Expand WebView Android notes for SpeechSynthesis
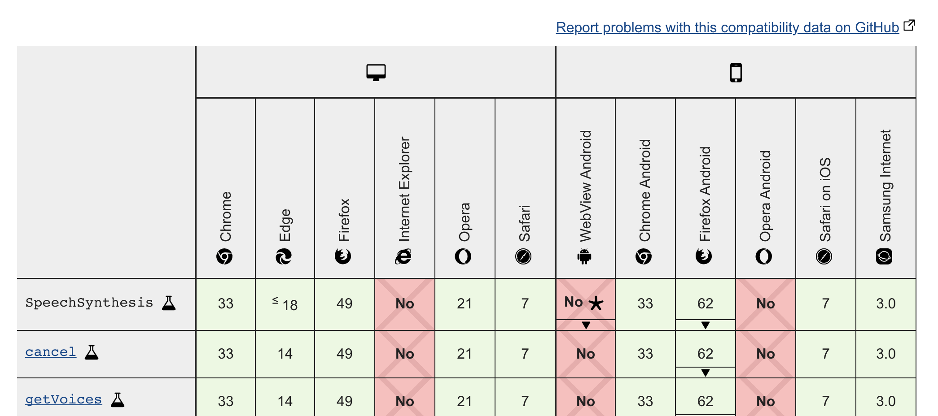The image size is (938, 416). coord(586,325)
